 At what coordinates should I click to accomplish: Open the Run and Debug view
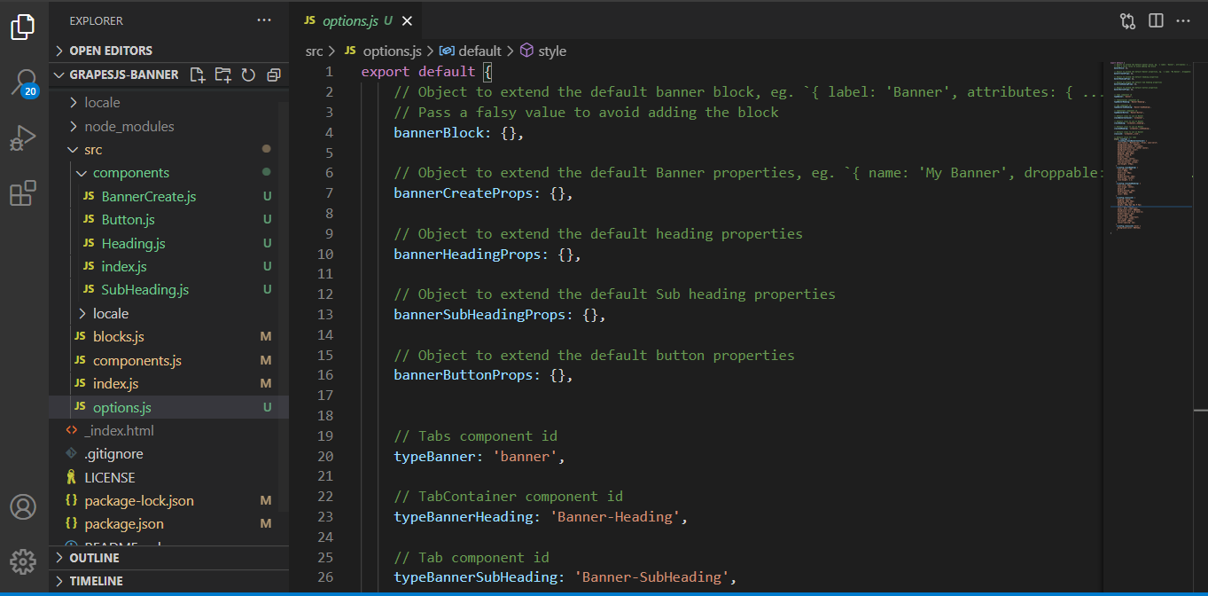pos(23,138)
